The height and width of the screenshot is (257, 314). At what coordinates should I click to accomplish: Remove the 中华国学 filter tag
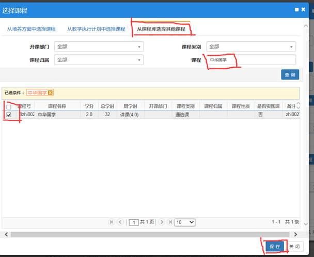[50, 92]
